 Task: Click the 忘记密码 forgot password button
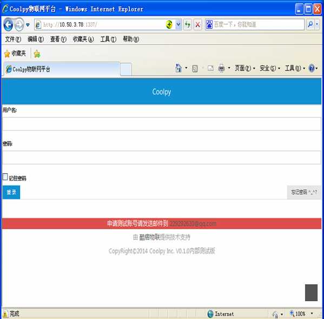pos(304,192)
